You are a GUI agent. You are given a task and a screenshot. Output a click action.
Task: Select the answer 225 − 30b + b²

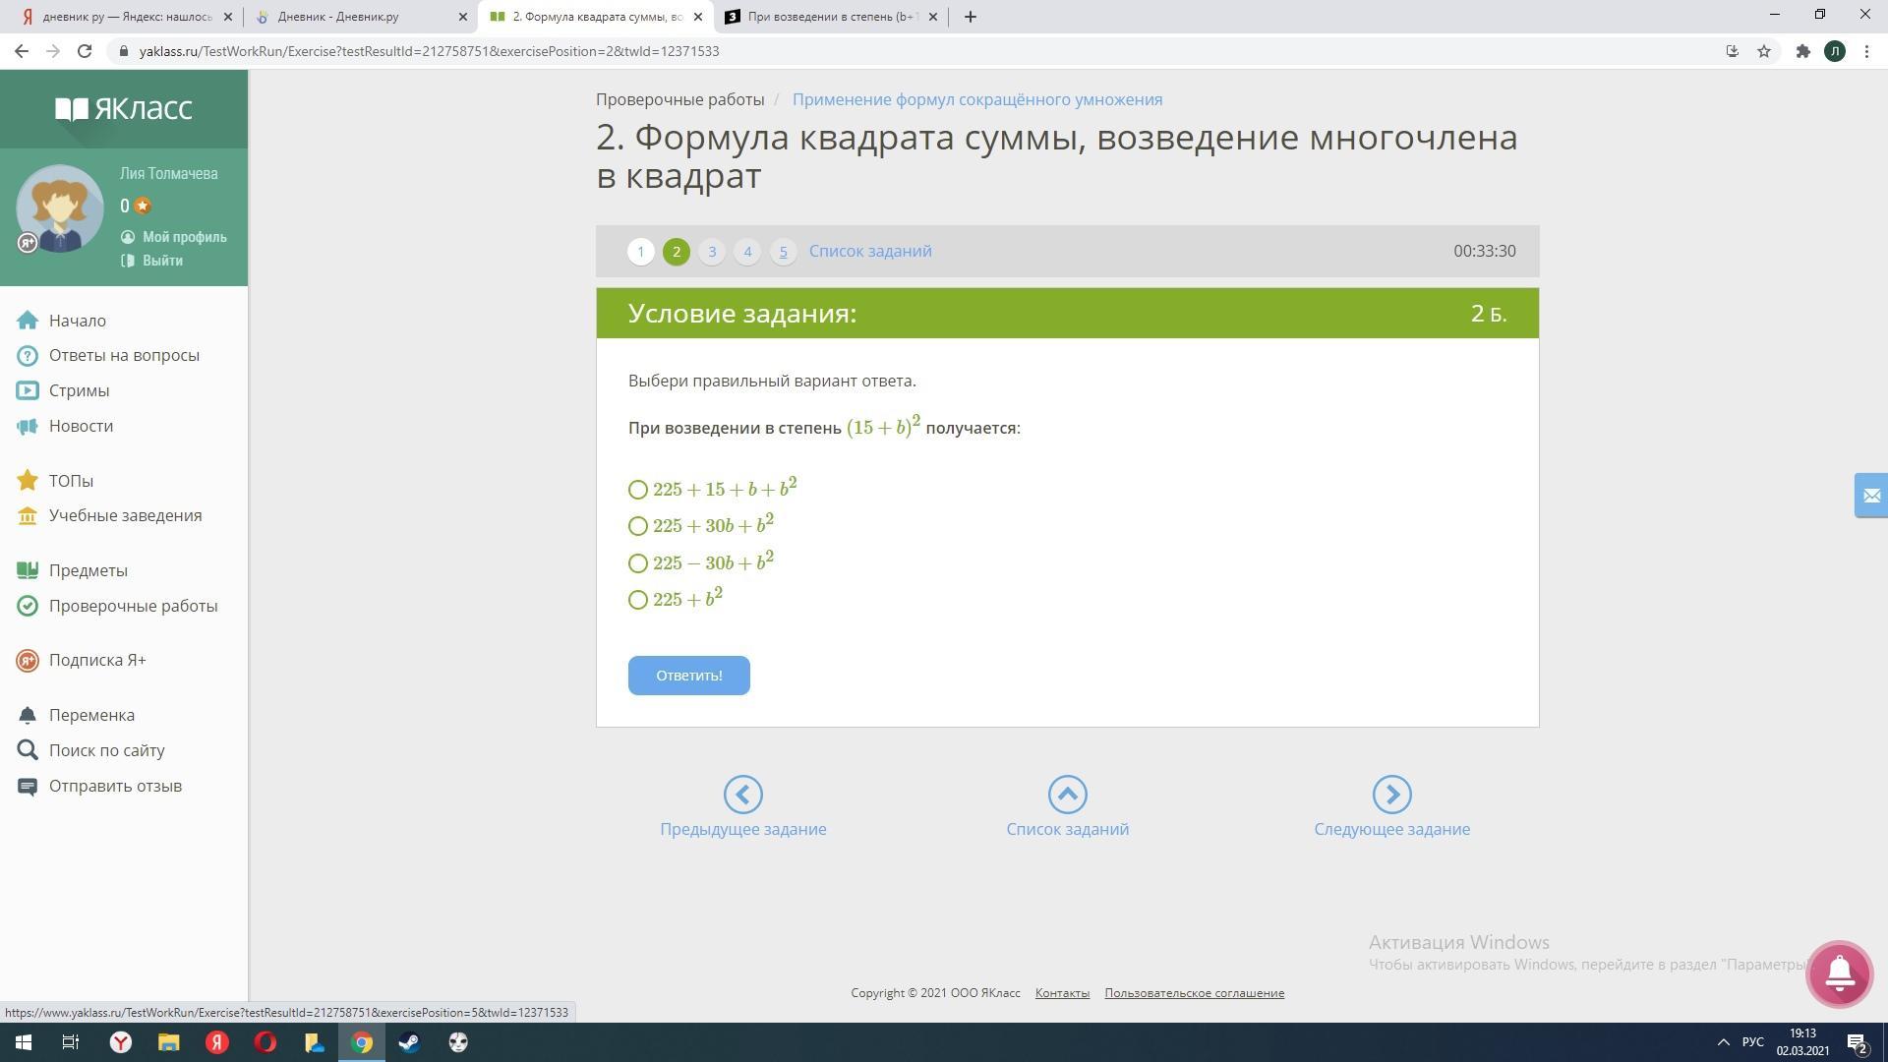638,563
